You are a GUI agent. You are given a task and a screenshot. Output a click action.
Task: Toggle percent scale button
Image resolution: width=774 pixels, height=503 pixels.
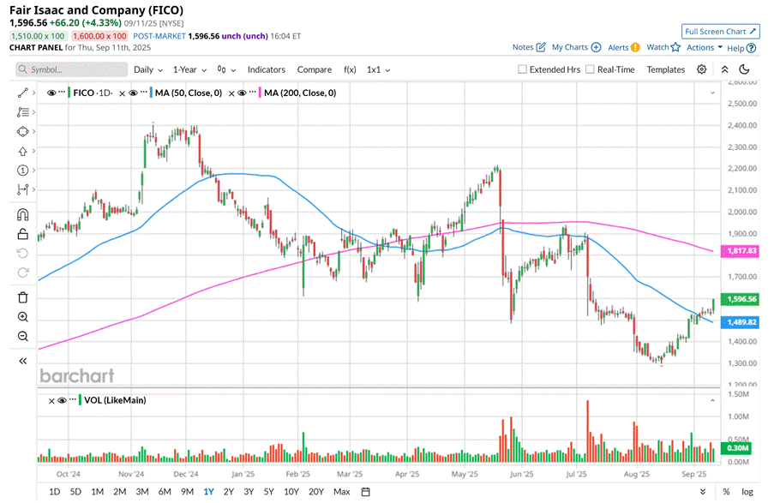[x=726, y=492]
